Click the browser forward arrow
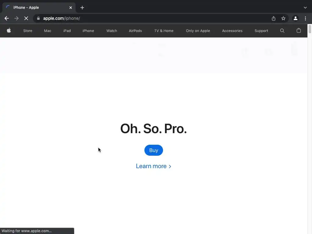312x234 pixels. [x=16, y=18]
